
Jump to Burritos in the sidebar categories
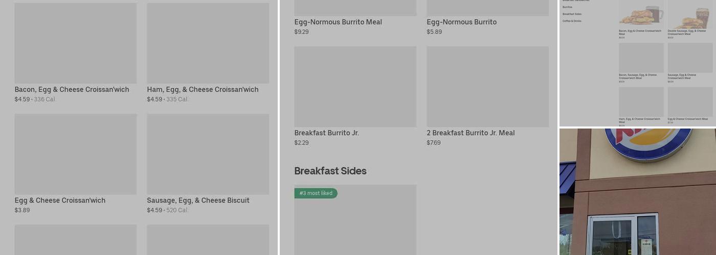point(567,7)
